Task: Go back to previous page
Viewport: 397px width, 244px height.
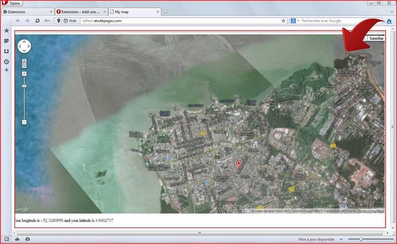Action: click(x=18, y=21)
